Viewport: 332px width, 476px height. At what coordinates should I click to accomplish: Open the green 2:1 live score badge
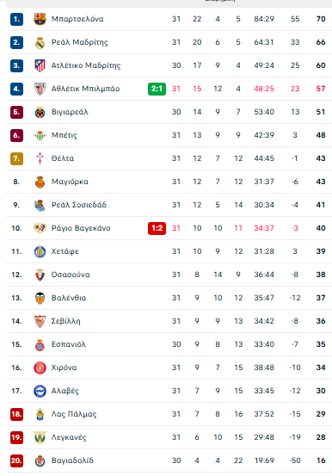pos(157,89)
